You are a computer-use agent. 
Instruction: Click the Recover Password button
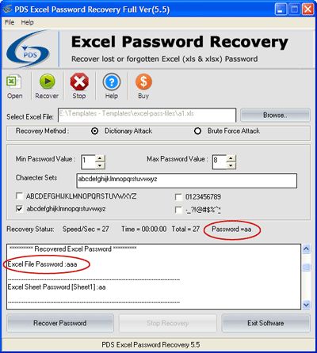click(x=60, y=323)
